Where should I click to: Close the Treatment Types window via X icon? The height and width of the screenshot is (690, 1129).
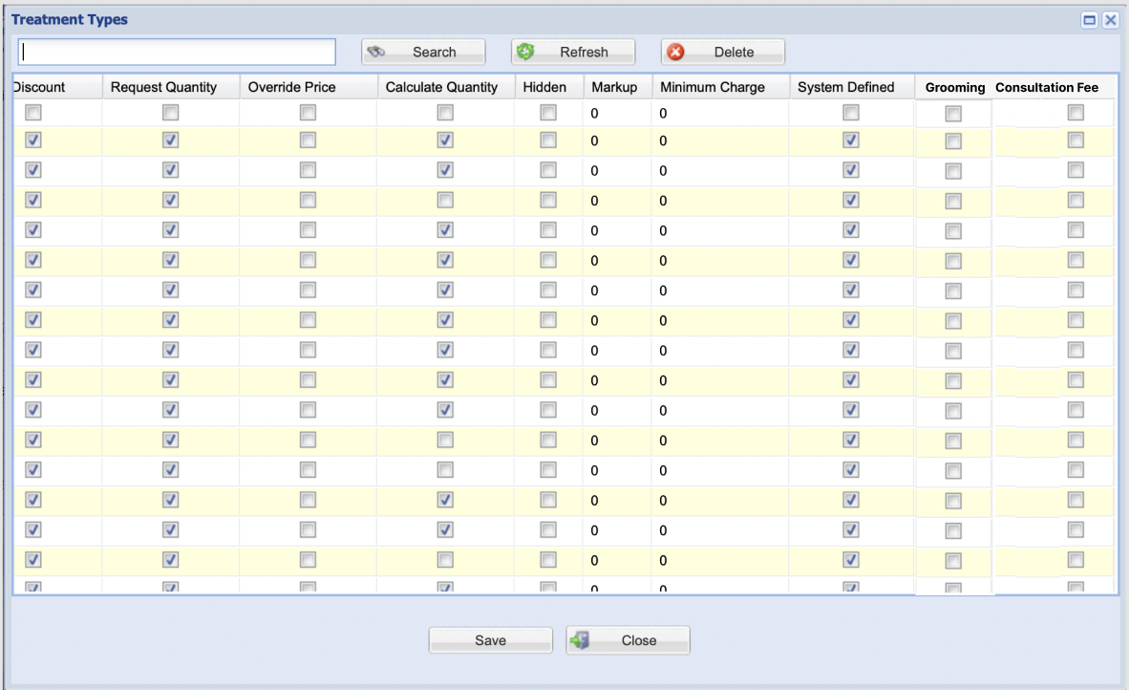coord(1111,20)
